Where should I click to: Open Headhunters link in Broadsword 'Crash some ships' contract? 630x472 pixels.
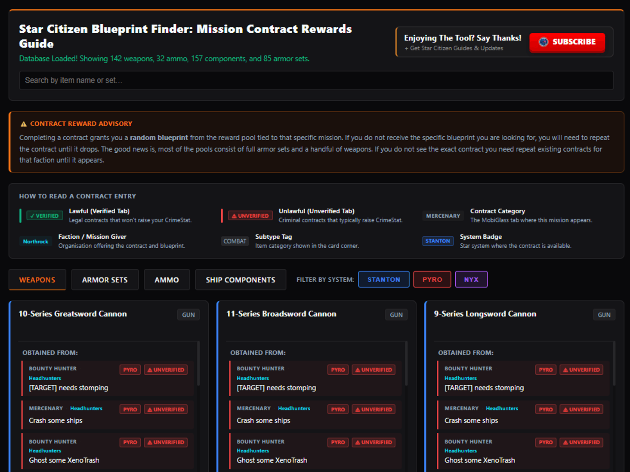[x=294, y=408]
